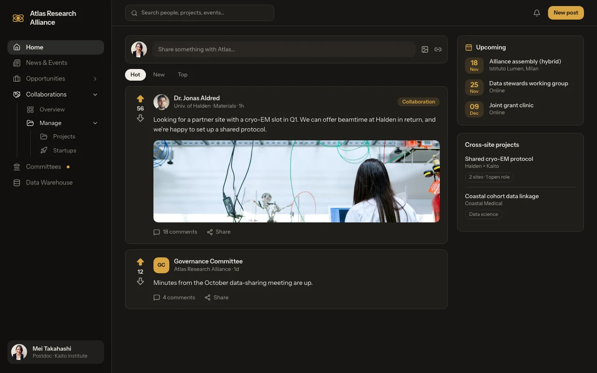Click the Overview grid icon
The image size is (597, 373).
click(30, 110)
